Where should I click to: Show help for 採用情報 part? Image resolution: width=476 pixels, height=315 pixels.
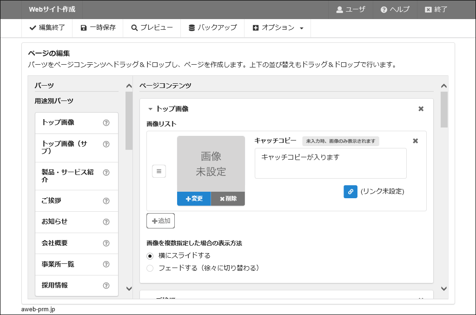point(106,286)
